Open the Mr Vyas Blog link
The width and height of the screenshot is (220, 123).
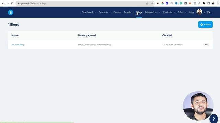coord(18,45)
